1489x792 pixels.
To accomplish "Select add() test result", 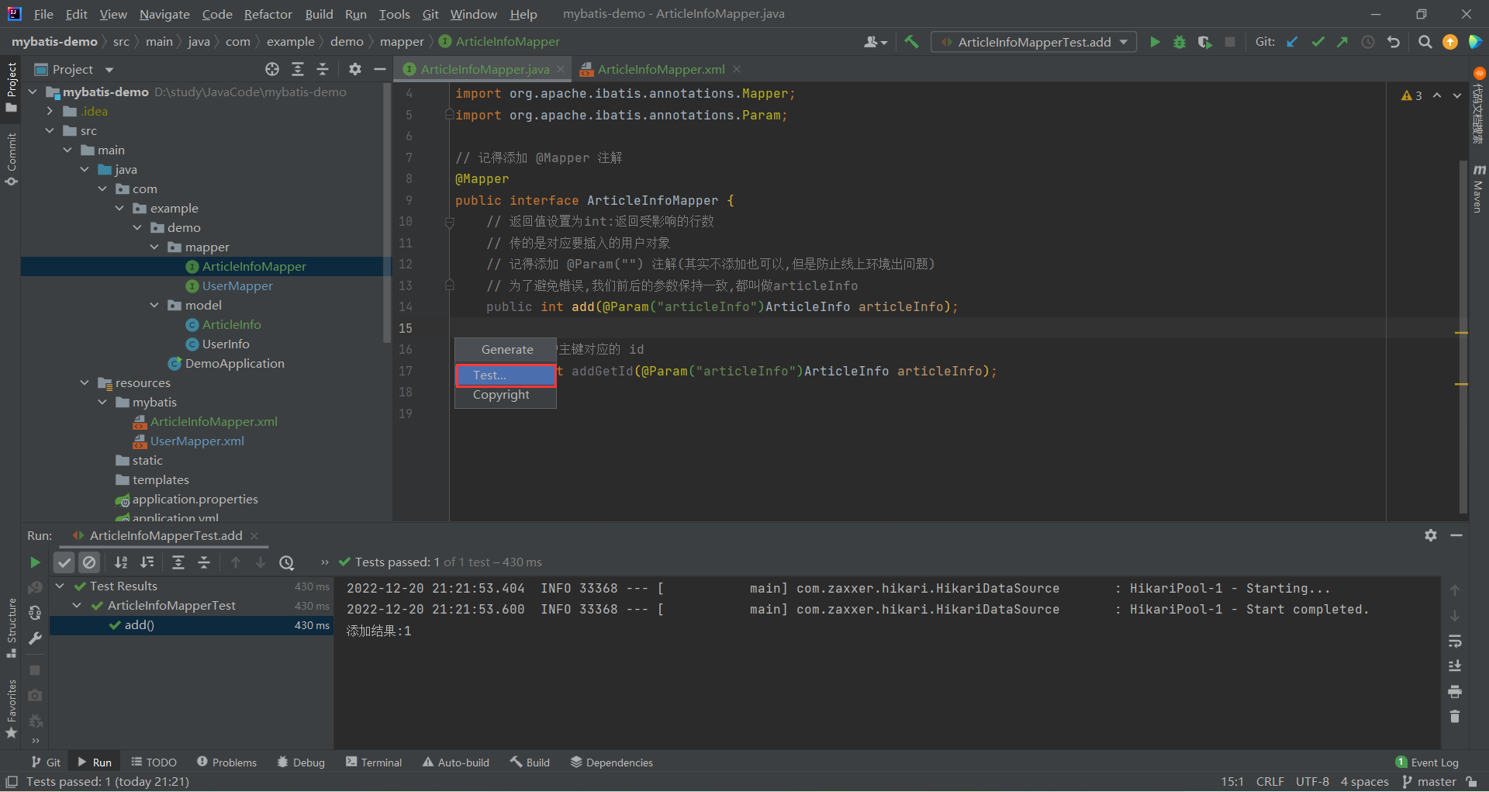I will pyautogui.click(x=139, y=625).
